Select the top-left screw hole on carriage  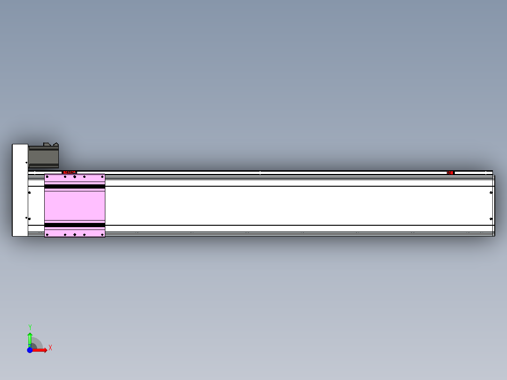[47, 176]
